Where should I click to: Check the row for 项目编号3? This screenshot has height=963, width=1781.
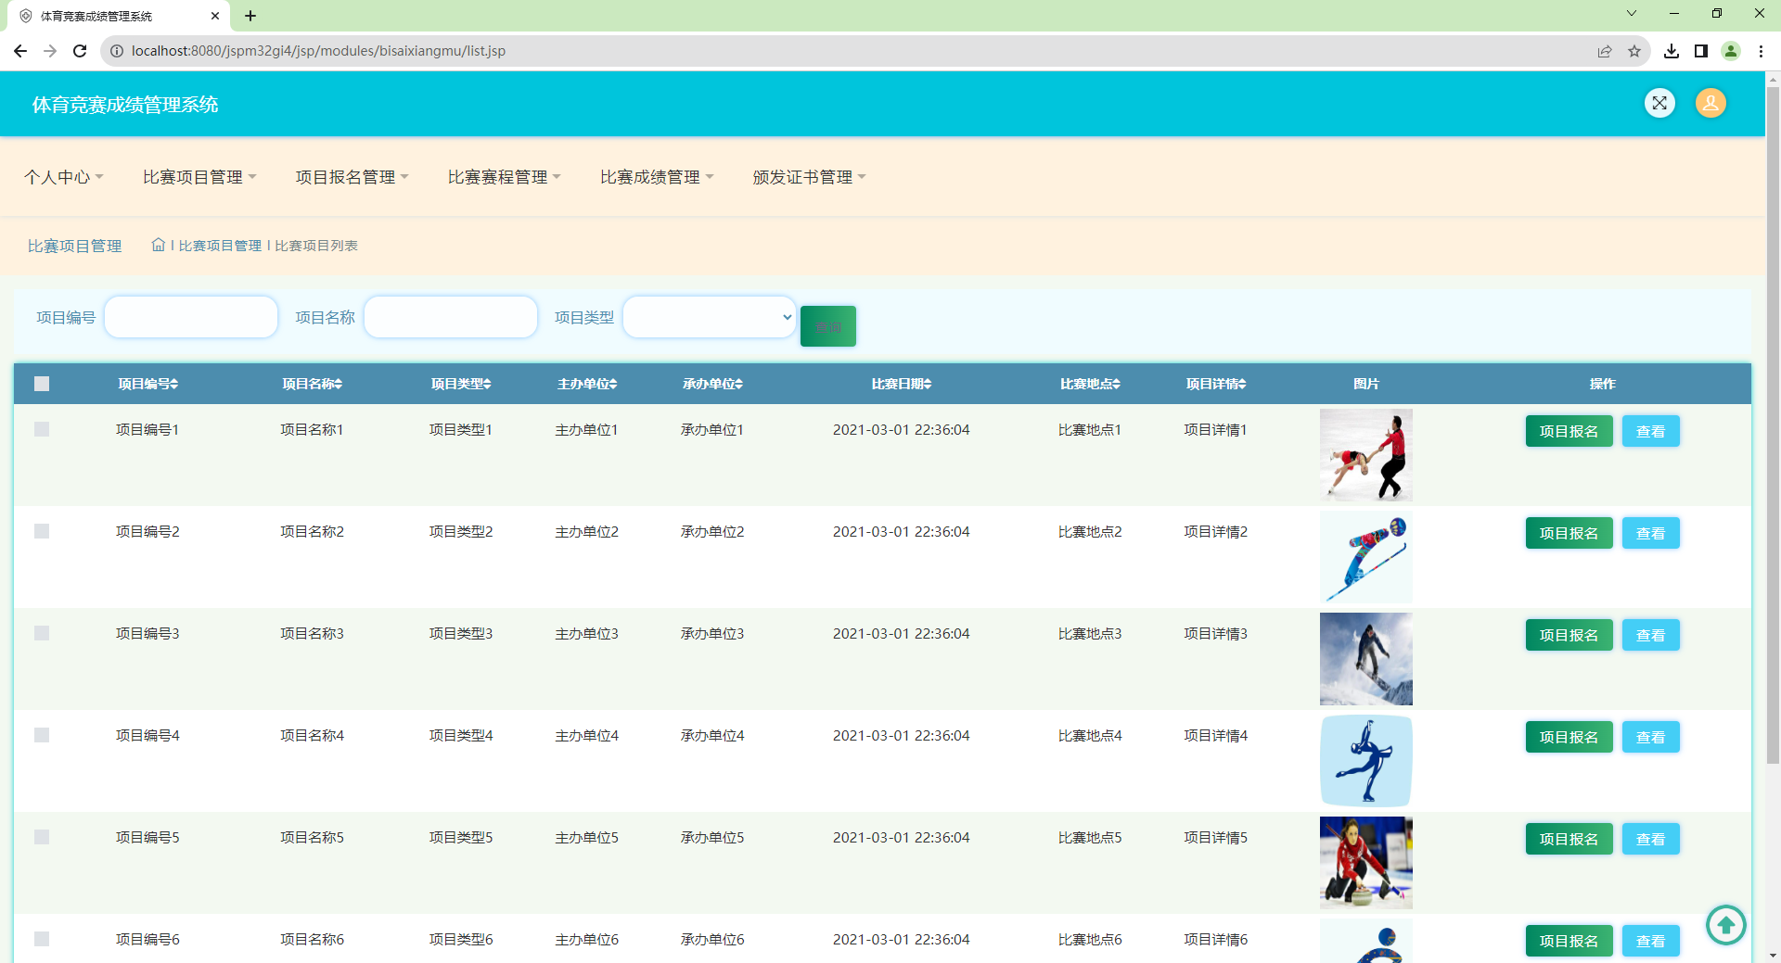click(x=42, y=633)
